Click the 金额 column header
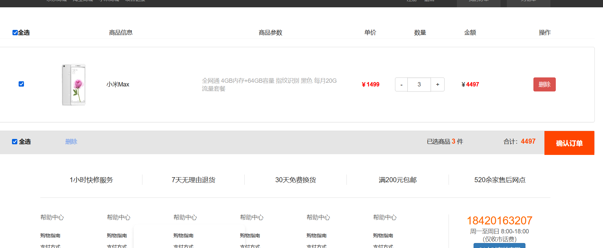This screenshot has width=603, height=248. click(470, 33)
